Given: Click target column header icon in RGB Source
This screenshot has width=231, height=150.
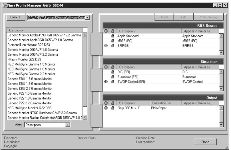Looking at the screenshot, I should 106,31.
